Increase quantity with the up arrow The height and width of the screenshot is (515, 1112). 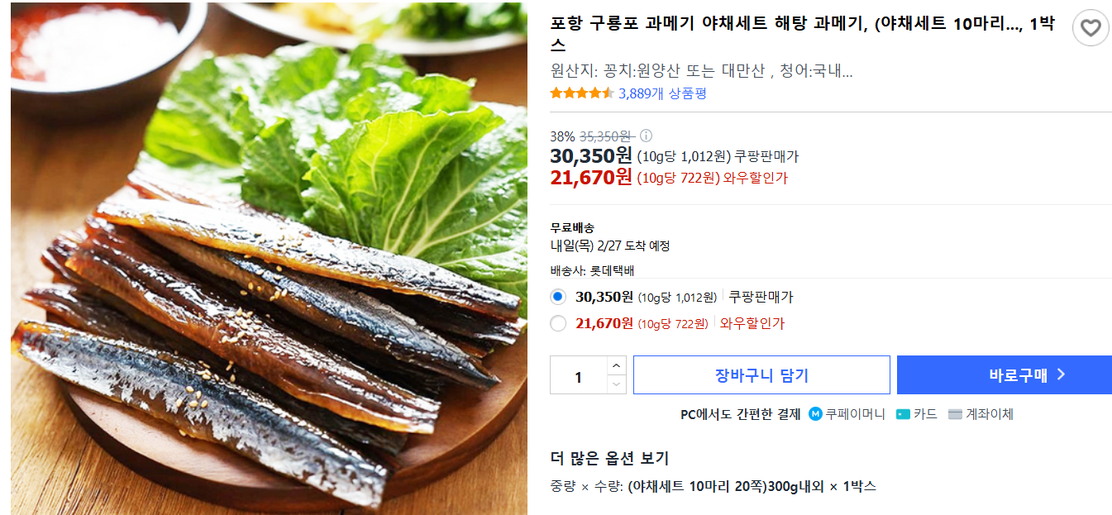click(617, 365)
